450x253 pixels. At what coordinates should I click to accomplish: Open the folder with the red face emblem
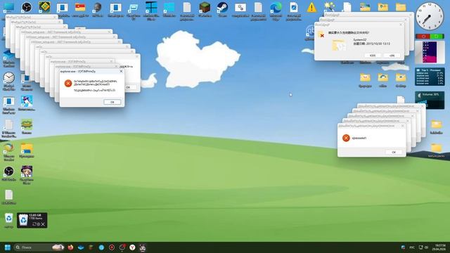tap(365, 77)
